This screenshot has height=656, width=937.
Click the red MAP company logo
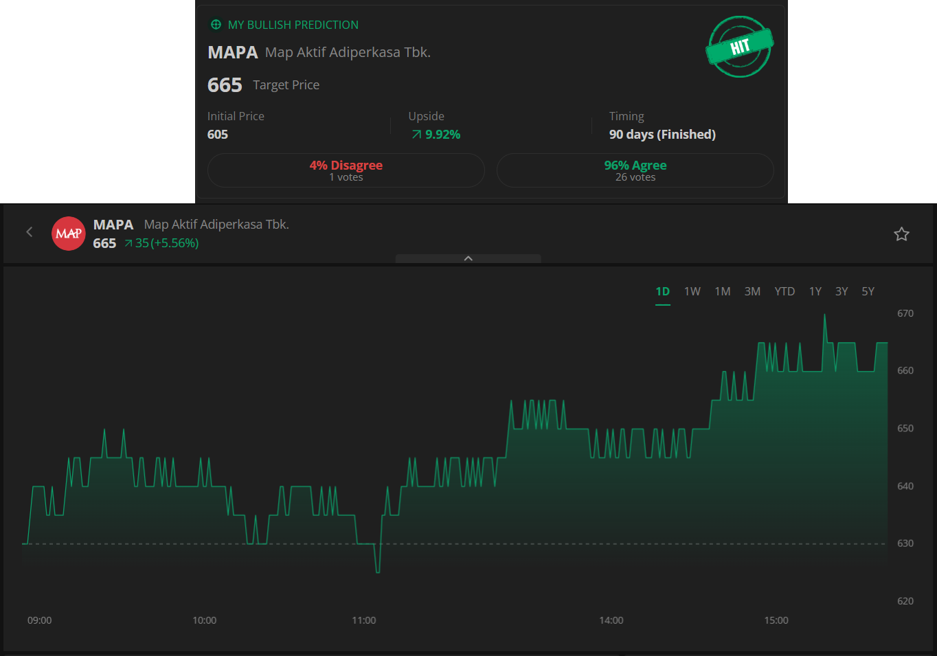[x=69, y=234]
